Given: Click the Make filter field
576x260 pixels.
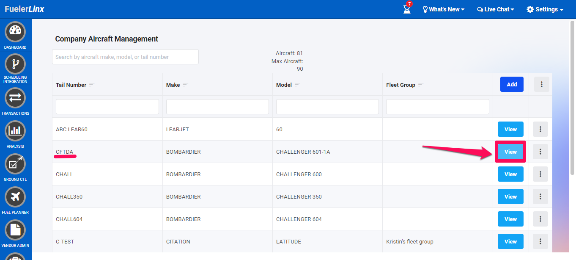Looking at the screenshot, I should (217, 107).
